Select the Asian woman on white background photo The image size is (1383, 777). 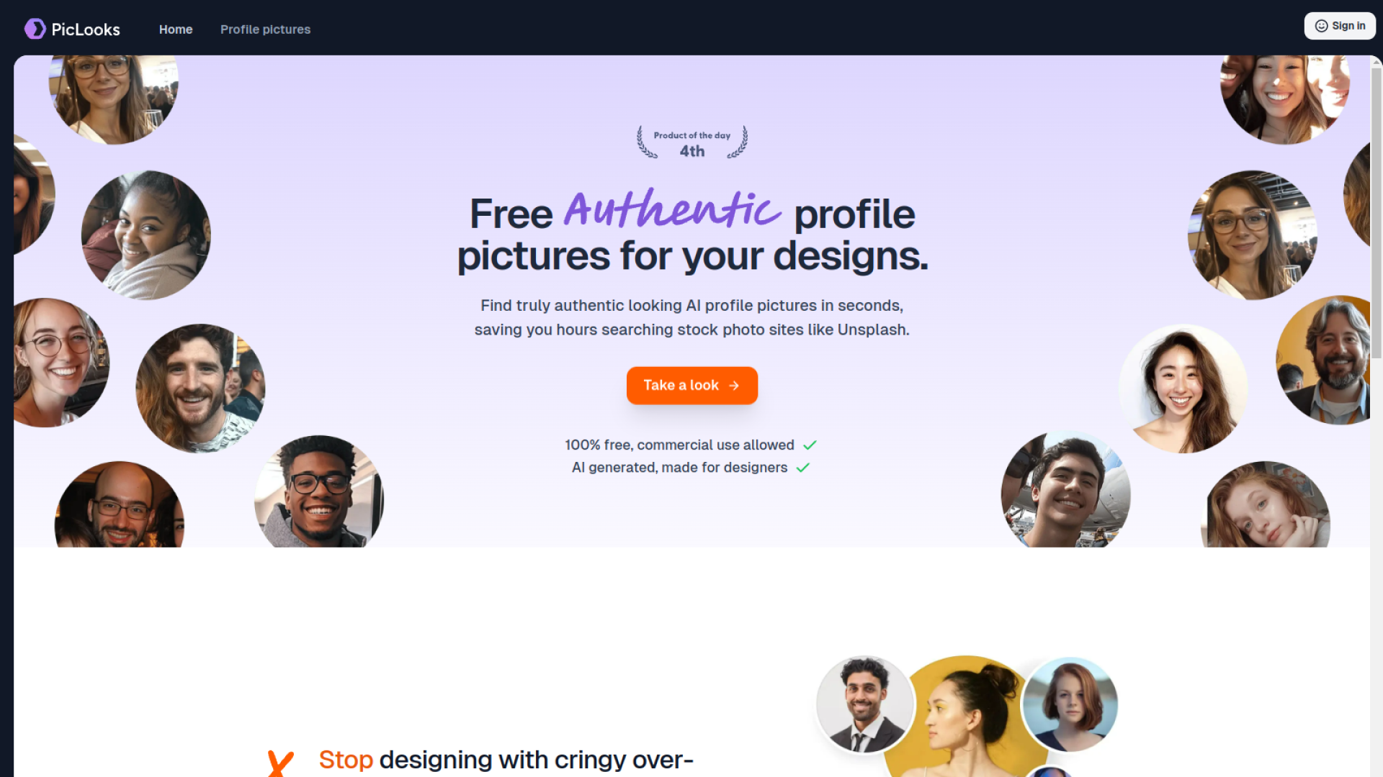(x=1183, y=388)
